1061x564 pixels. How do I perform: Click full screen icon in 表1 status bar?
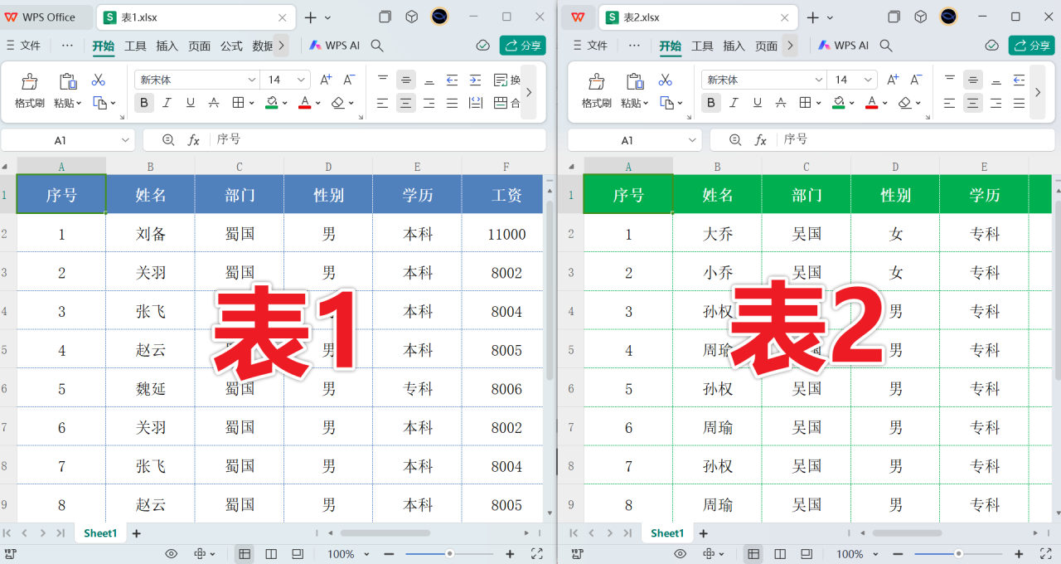[x=536, y=554]
